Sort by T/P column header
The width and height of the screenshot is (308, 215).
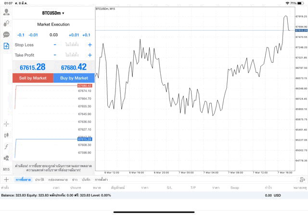point(193,188)
